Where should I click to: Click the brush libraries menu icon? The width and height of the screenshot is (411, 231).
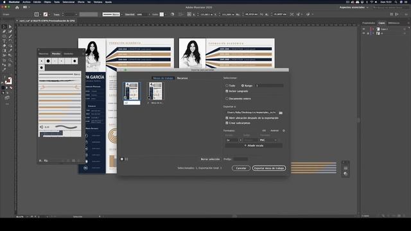[40, 160]
